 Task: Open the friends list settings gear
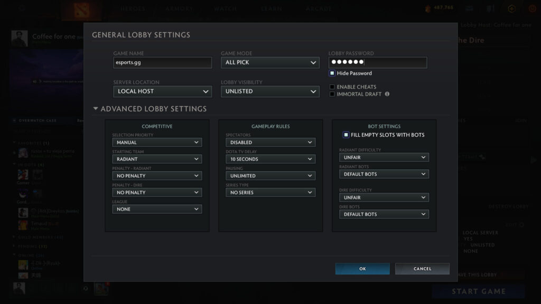tap(85, 289)
